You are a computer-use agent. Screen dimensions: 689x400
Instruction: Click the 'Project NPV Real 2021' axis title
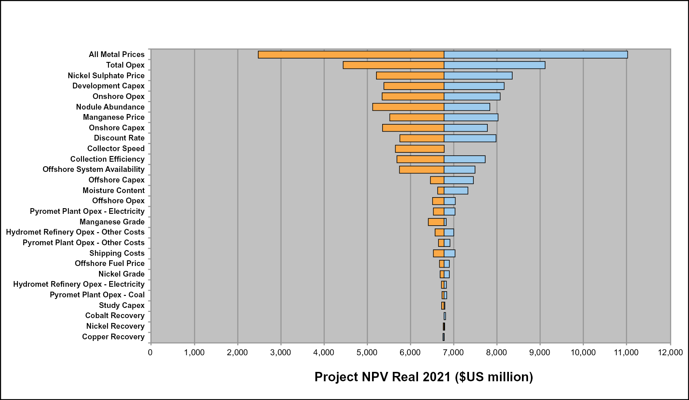coord(423,377)
